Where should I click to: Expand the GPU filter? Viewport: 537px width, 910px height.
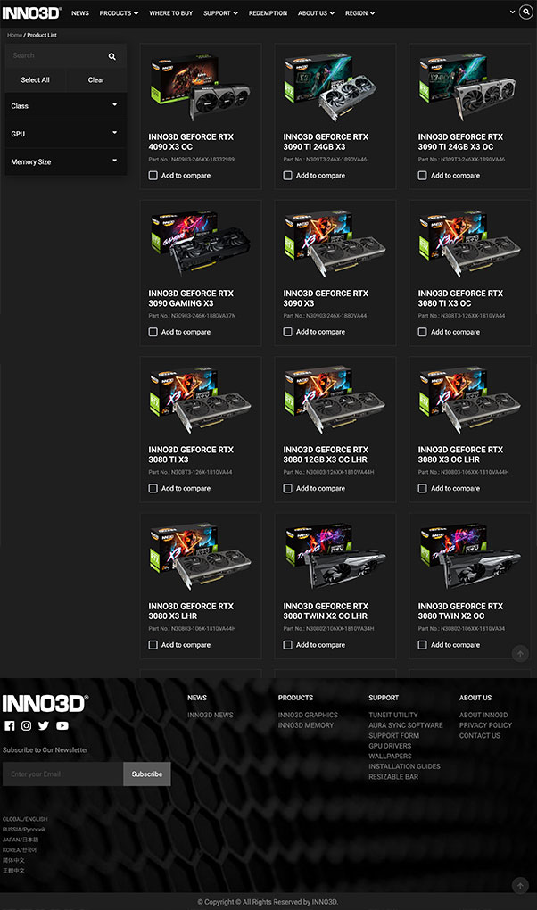(x=66, y=134)
